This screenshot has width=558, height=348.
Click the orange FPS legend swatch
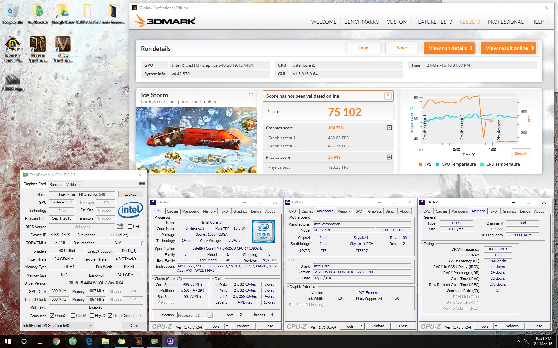tap(420, 164)
